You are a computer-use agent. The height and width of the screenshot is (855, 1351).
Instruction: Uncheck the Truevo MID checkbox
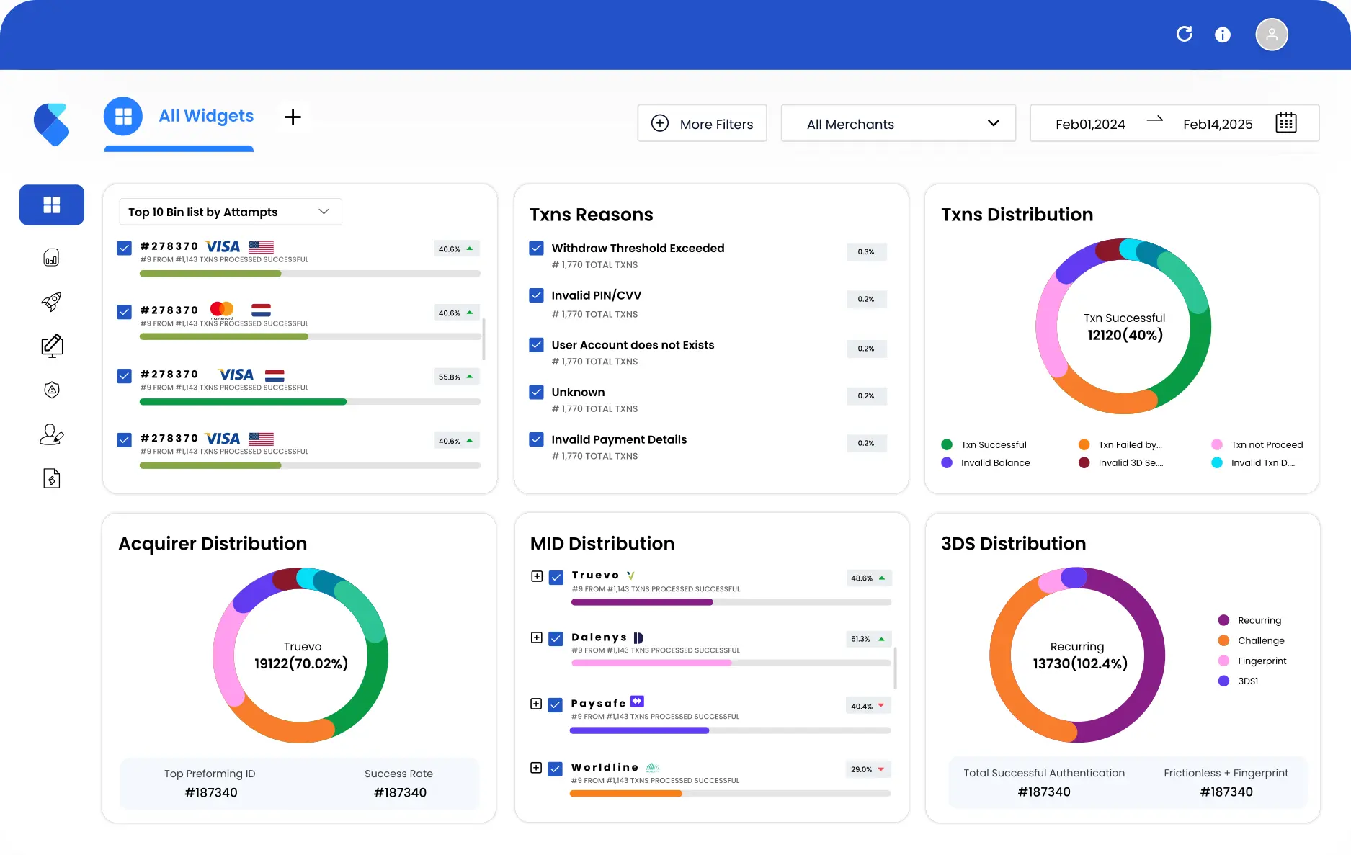coord(556,578)
